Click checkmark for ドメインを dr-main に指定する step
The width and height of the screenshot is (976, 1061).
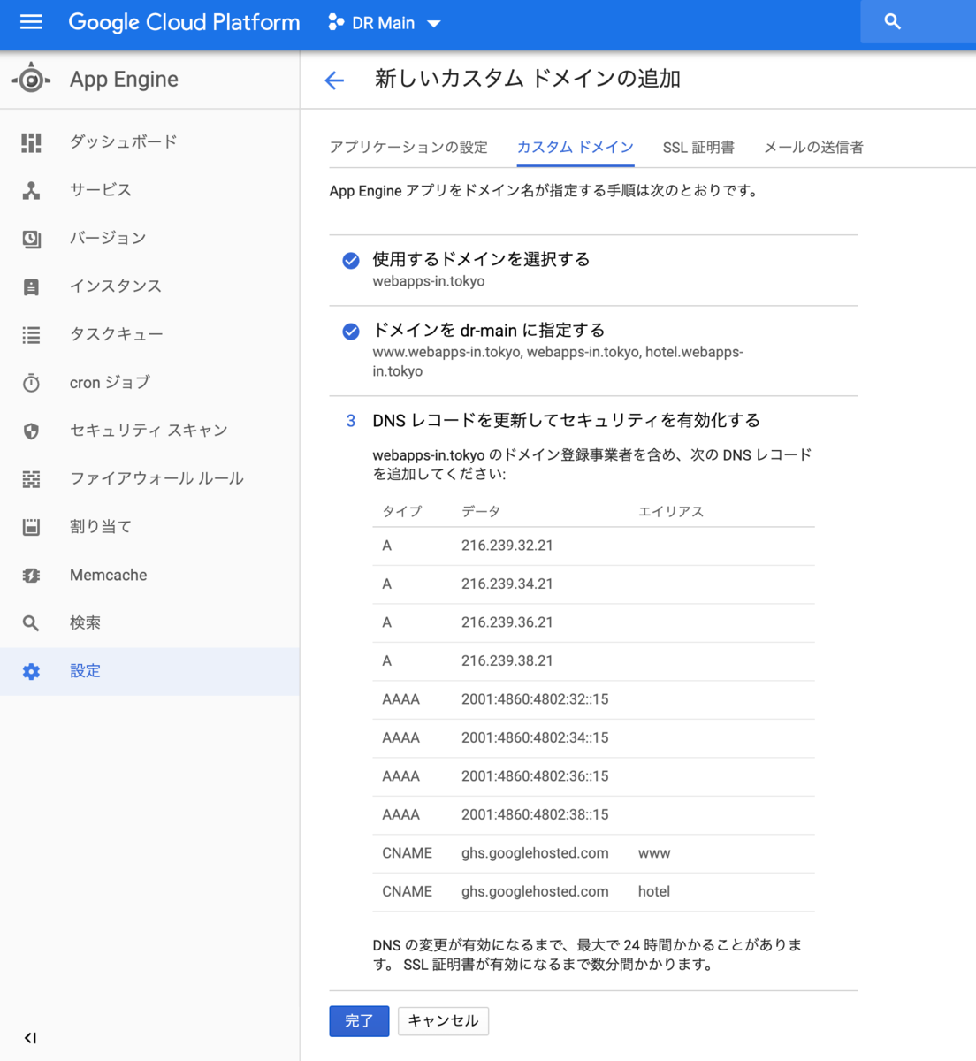pos(351,332)
